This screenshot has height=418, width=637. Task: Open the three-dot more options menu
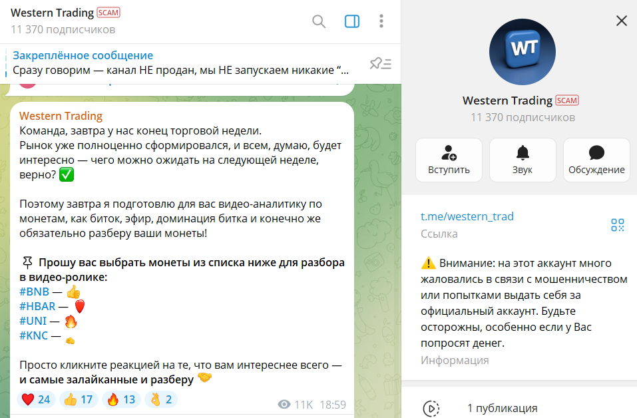381,21
